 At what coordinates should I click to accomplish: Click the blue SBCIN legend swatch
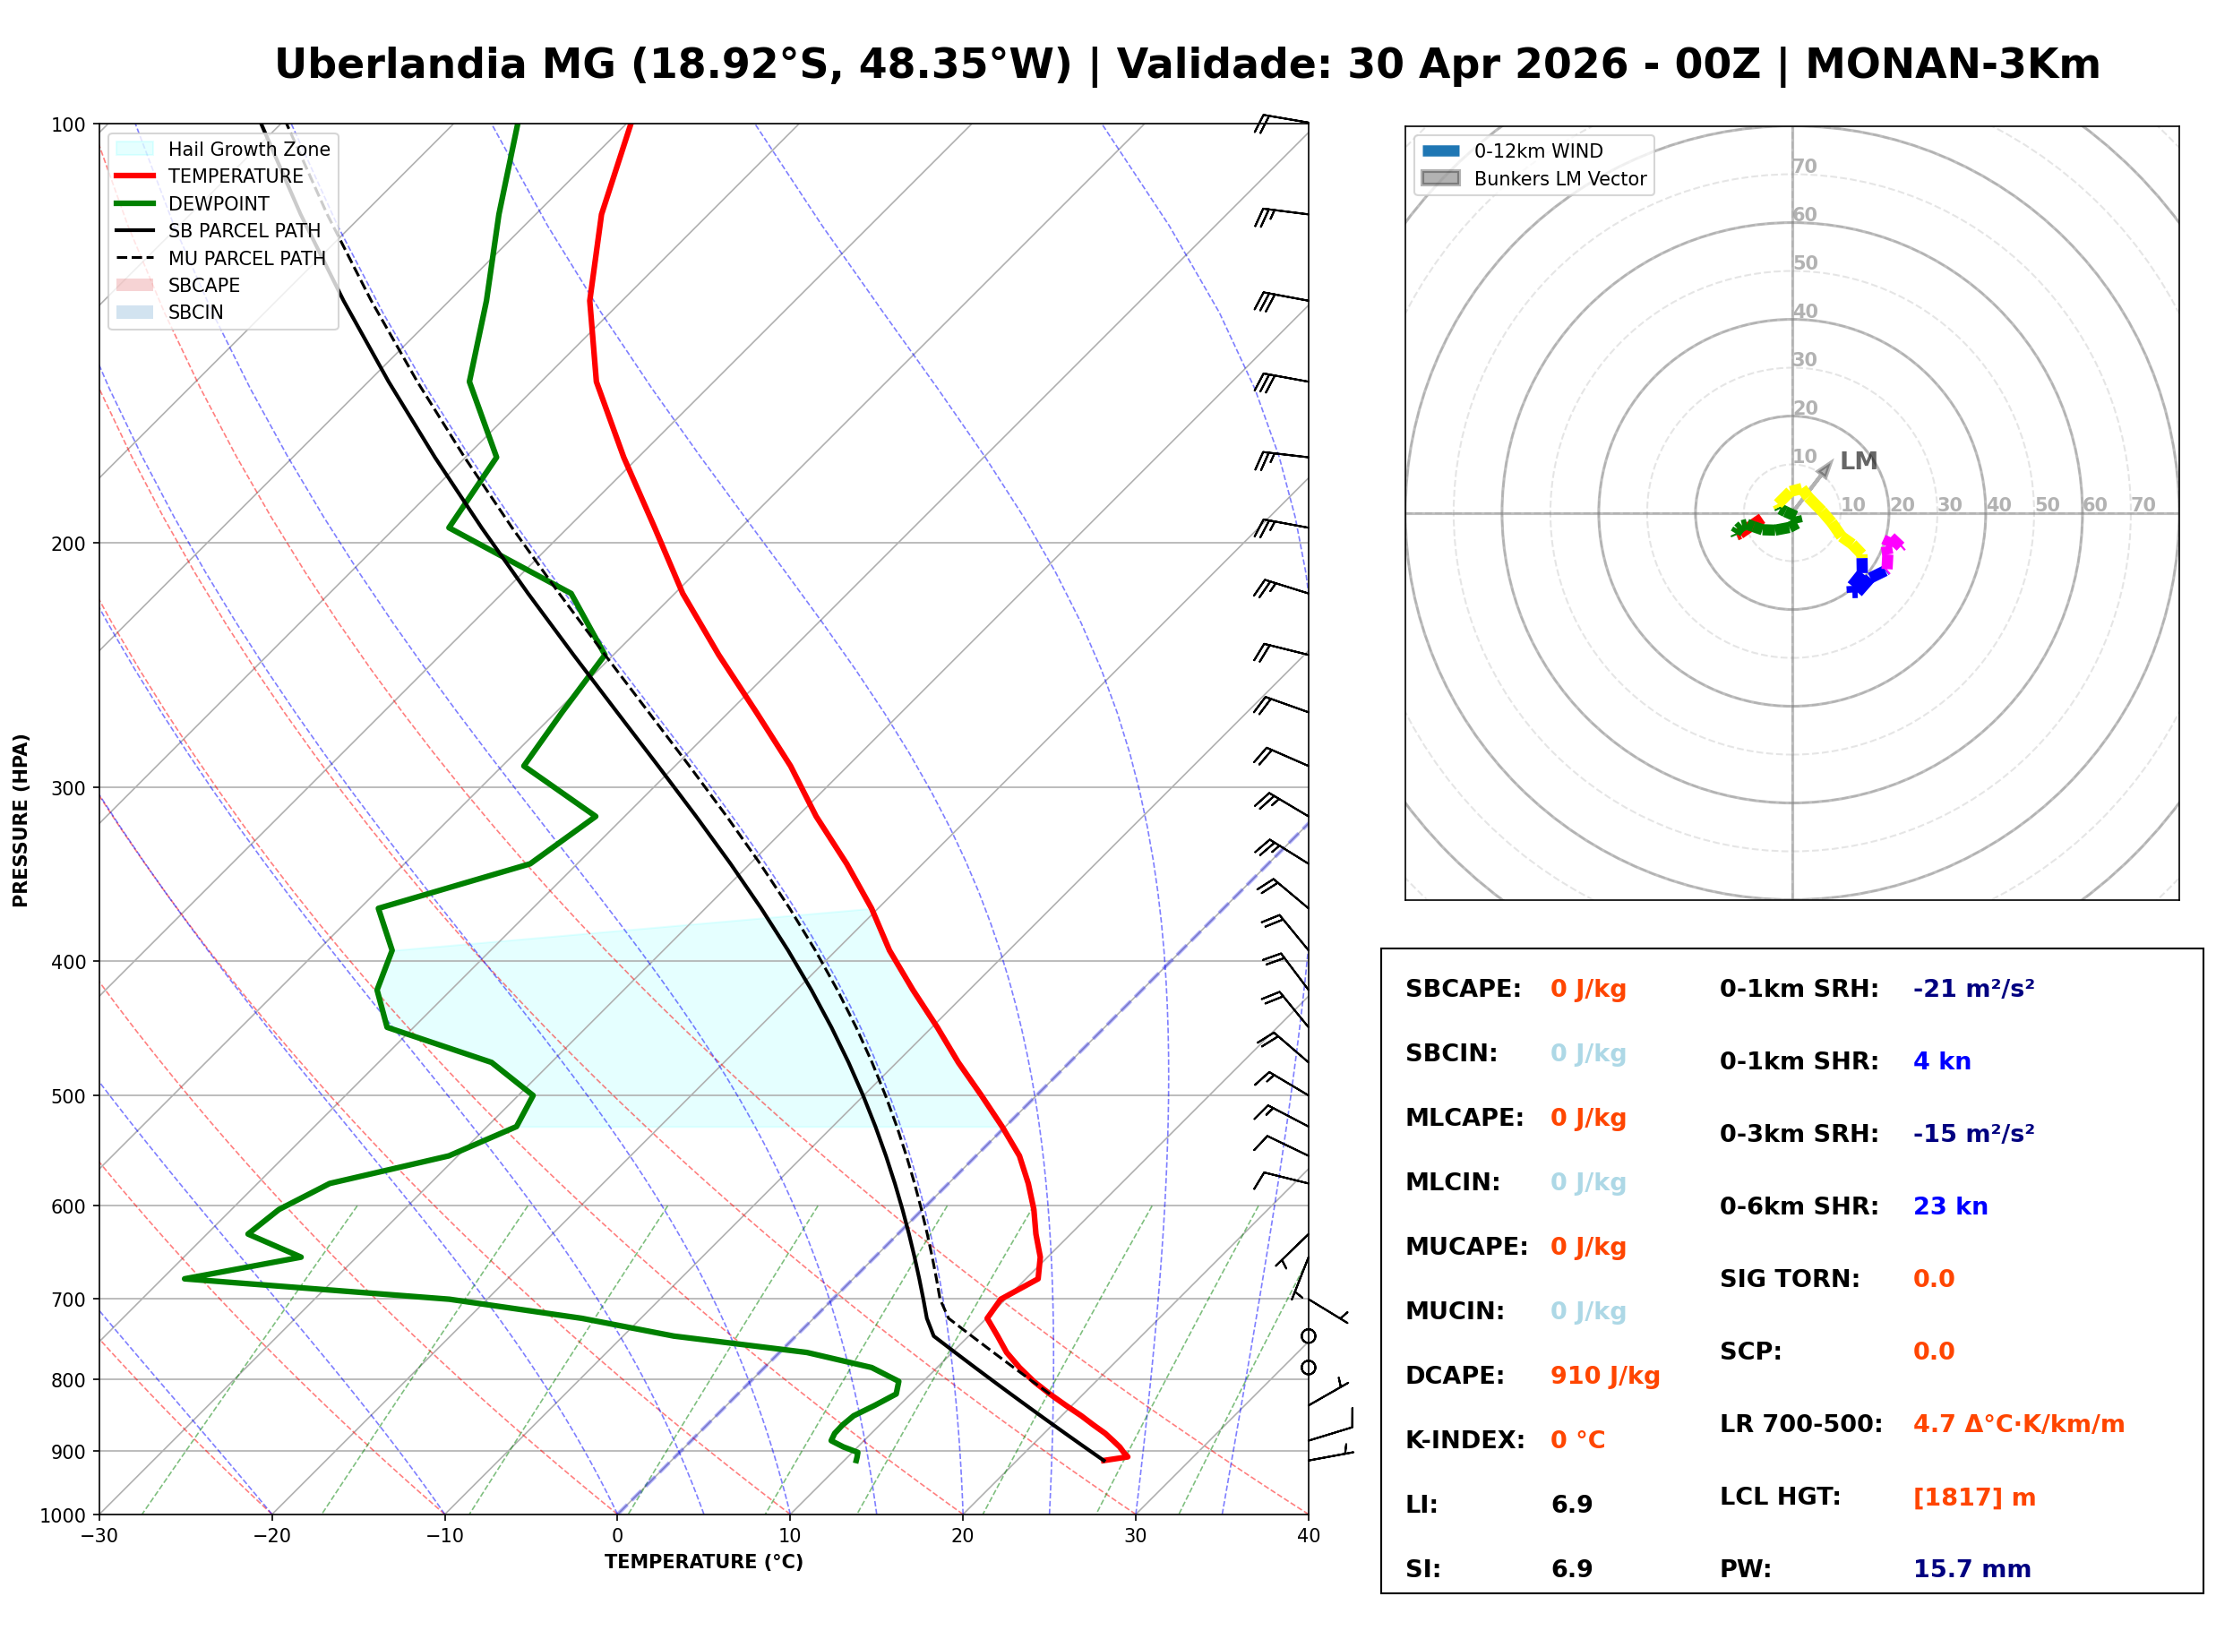pyautogui.click(x=135, y=312)
